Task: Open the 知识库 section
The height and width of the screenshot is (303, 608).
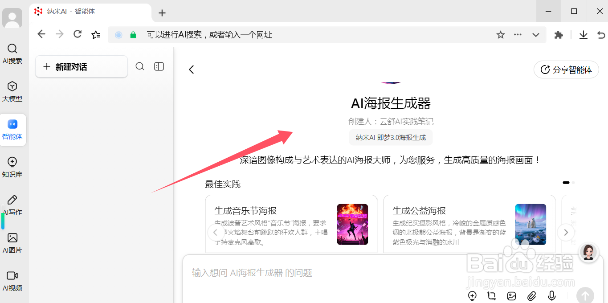Action: pos(13,167)
